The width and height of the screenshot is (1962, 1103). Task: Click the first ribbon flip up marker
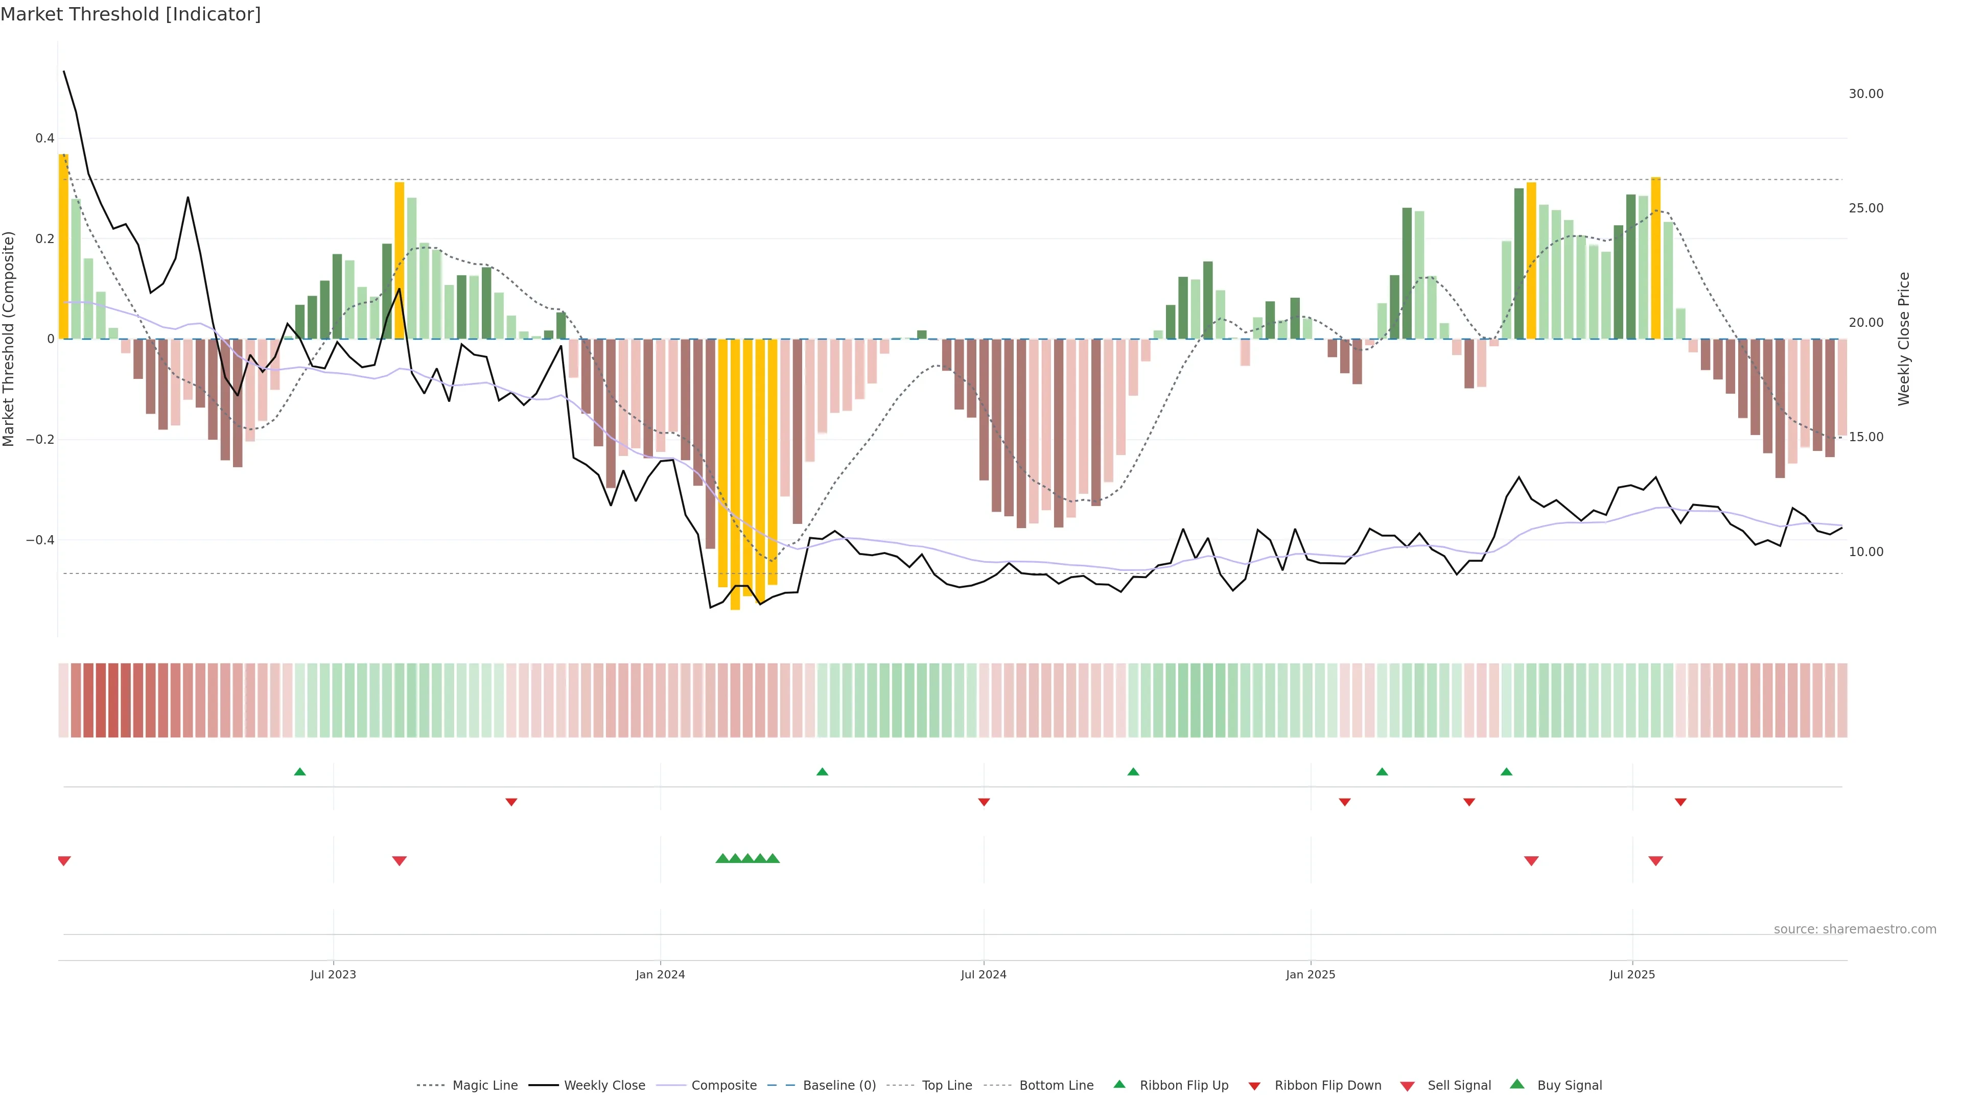(300, 772)
